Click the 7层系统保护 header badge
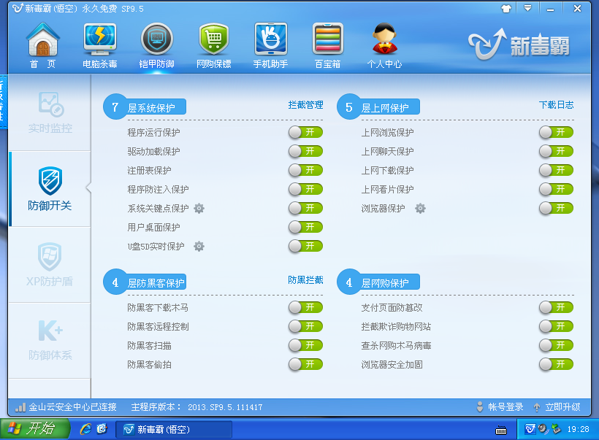Image resolution: width=599 pixels, height=440 pixels. point(145,107)
